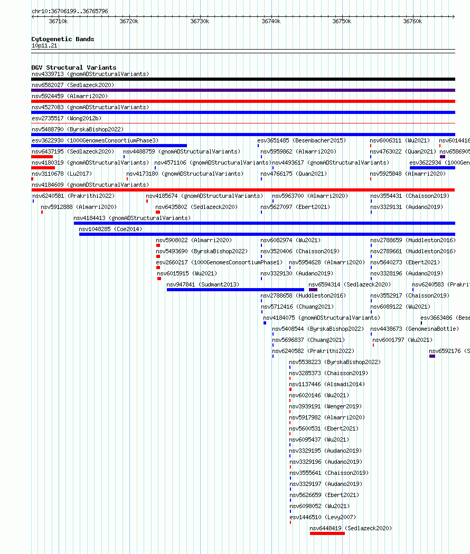Click the nsv4527083 gnomADStructuralVariants label

point(90,107)
